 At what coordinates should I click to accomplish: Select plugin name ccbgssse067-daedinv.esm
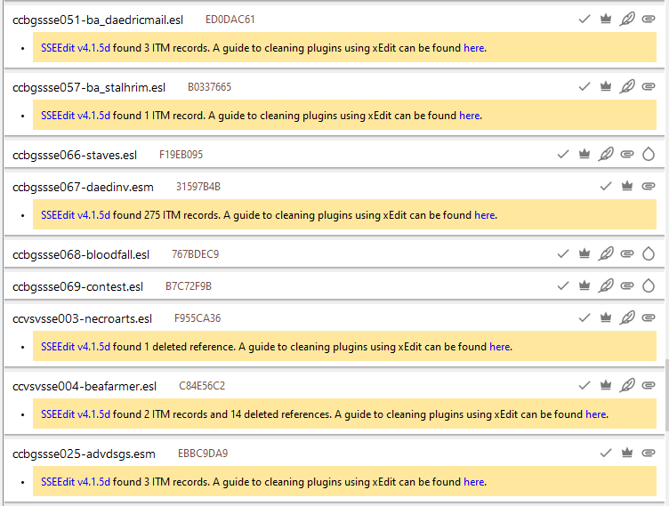click(x=83, y=188)
